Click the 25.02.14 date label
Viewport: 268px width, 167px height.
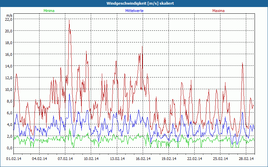[220, 159]
